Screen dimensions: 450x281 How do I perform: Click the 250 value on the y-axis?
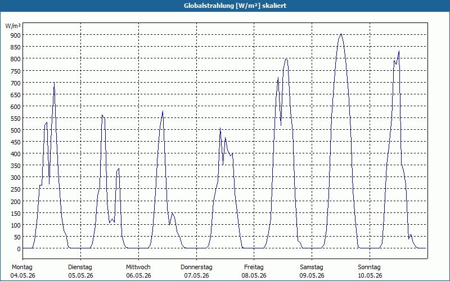pos(16,189)
